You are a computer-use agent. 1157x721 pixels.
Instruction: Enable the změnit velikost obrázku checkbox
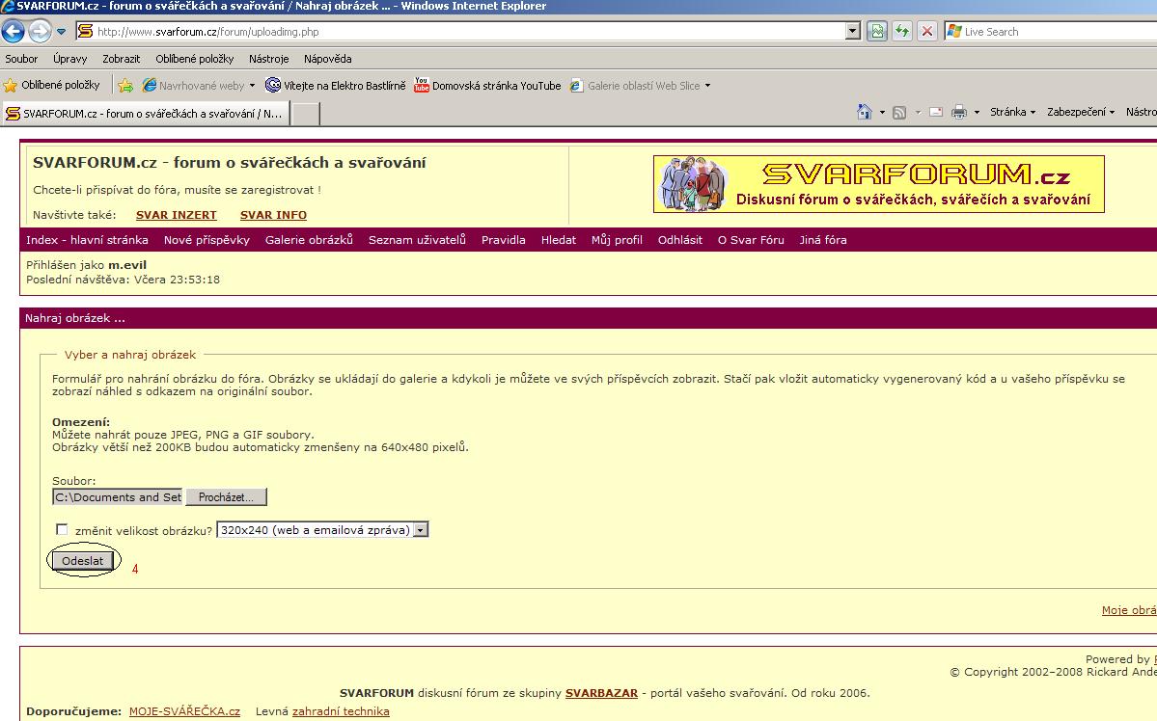pyautogui.click(x=62, y=529)
